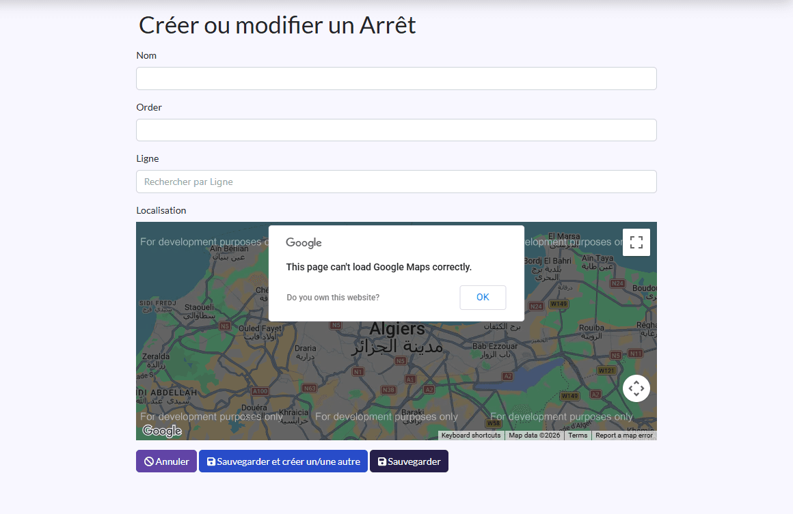Image resolution: width=793 pixels, height=514 pixels.
Task: Focus the Order input field
Action: (x=396, y=130)
